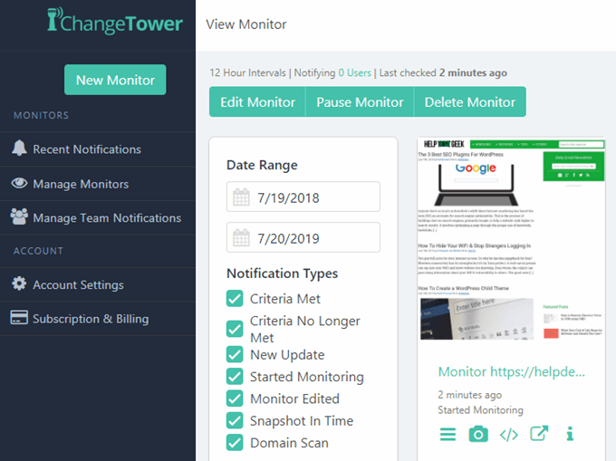Click the code view icon on monitor card
The image size is (616, 461).
click(x=509, y=435)
